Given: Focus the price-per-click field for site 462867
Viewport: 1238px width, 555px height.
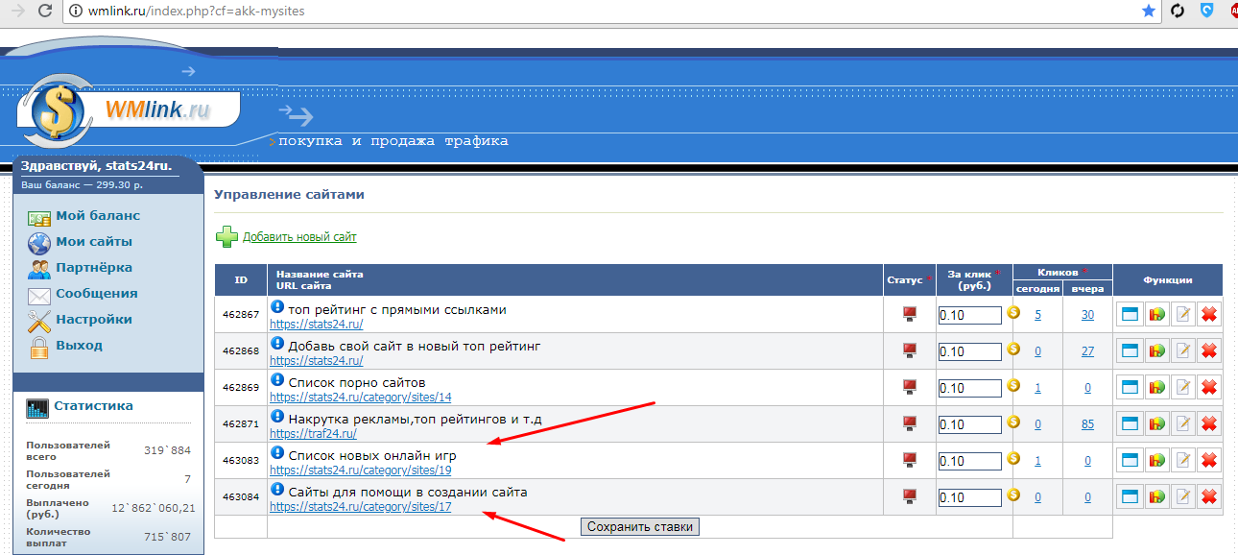Looking at the screenshot, I should [969, 315].
